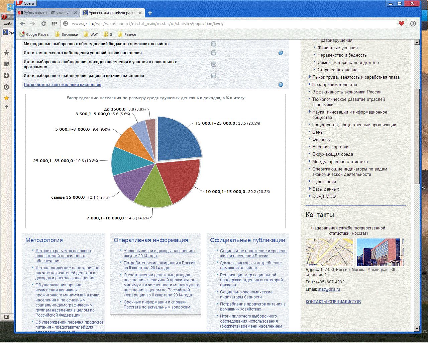The width and height of the screenshot is (428, 343).
Task: Open the Google Карты bookmark
Action: coord(34,34)
